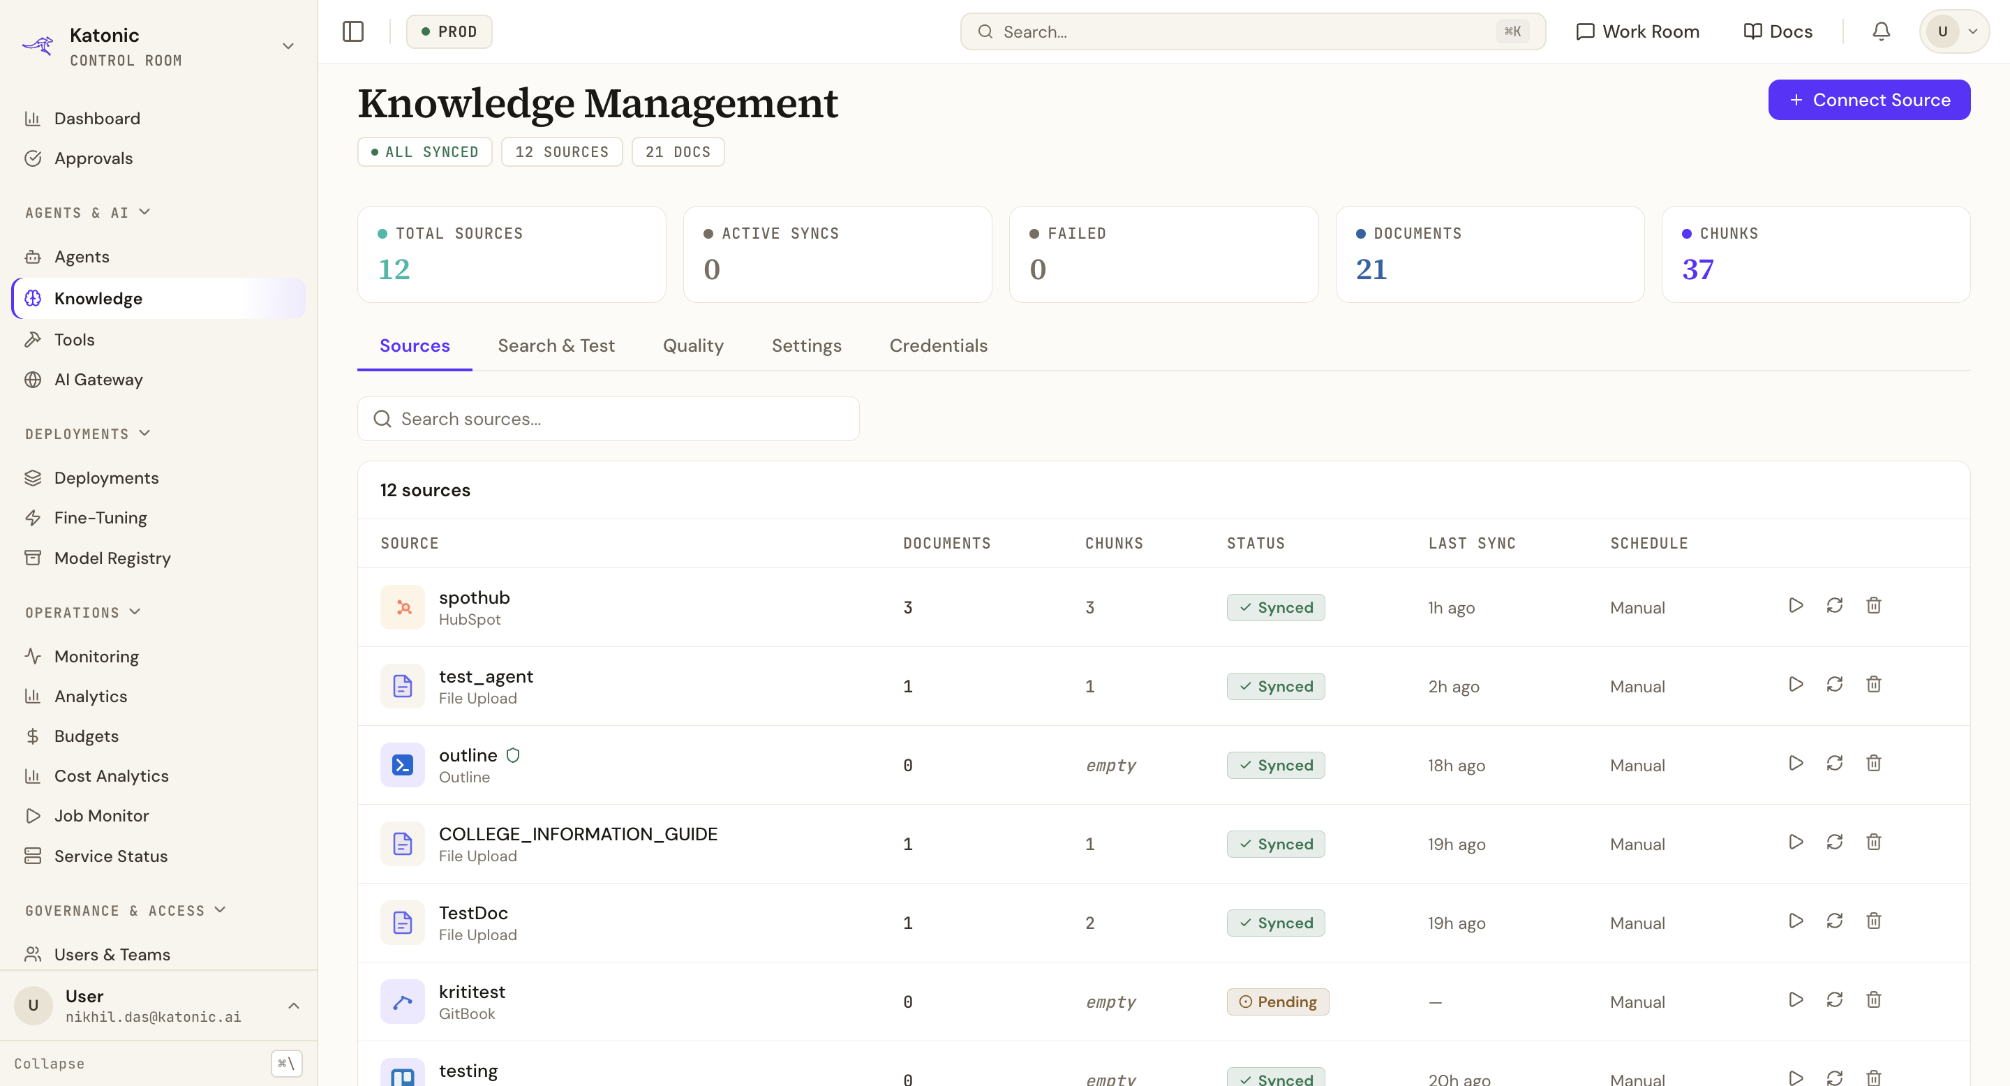Viewport: 2010px width, 1086px height.
Task: Open Monitoring page
Action: (x=158, y=656)
